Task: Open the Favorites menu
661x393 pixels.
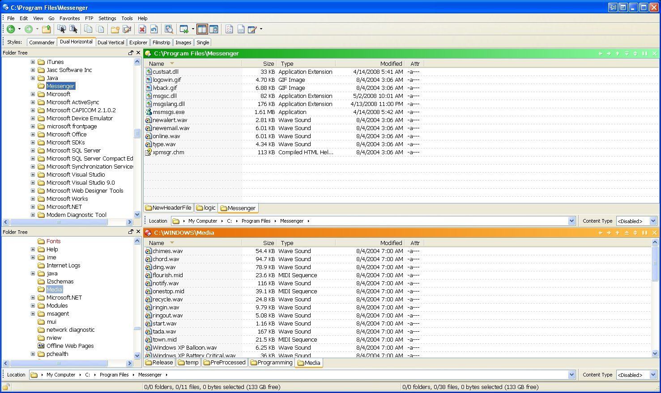Action: coord(69,18)
